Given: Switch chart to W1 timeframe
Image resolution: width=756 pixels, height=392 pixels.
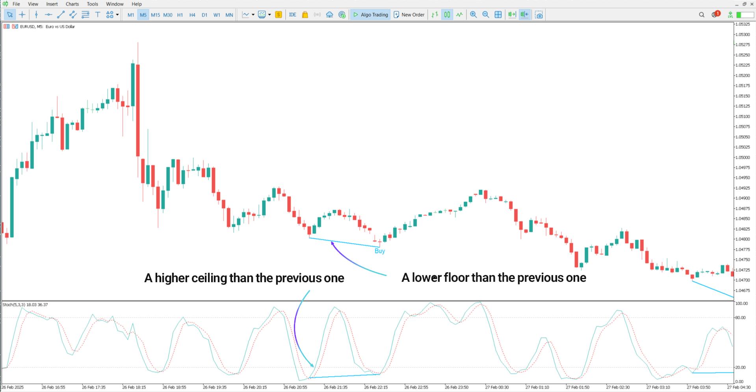Looking at the screenshot, I should [x=217, y=15].
